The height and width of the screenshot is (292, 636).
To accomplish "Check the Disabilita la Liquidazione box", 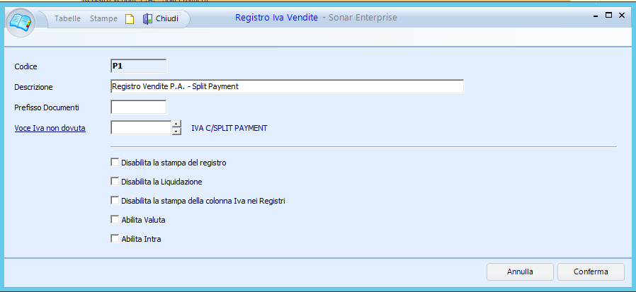I will pyautogui.click(x=115, y=182).
